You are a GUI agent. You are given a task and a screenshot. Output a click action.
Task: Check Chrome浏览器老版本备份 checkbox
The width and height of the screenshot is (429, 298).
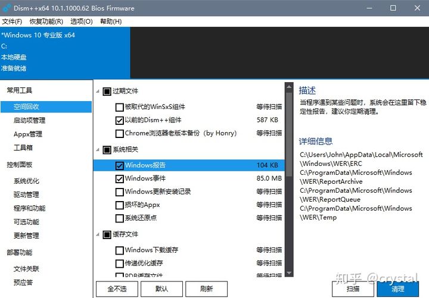[x=120, y=134]
